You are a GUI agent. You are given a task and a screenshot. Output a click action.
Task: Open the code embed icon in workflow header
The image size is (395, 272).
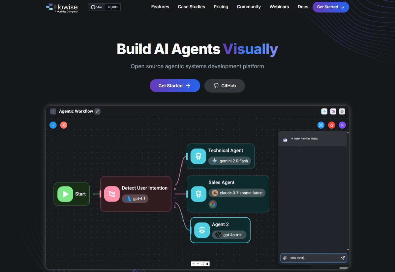click(324, 111)
